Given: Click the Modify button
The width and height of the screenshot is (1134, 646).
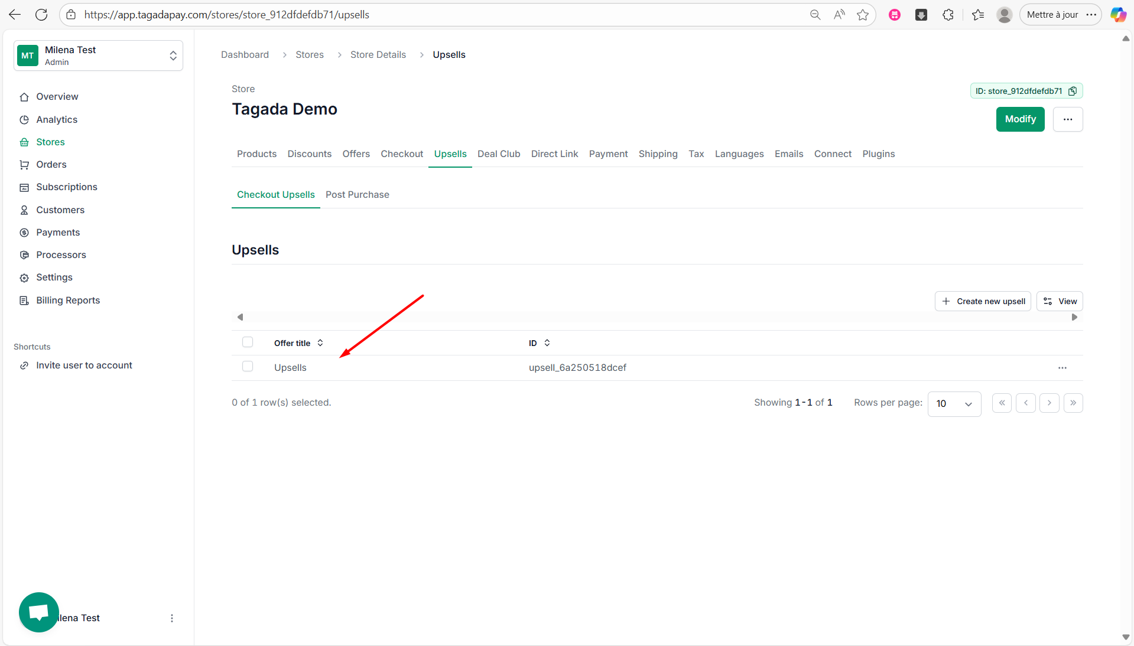Looking at the screenshot, I should pyautogui.click(x=1020, y=119).
